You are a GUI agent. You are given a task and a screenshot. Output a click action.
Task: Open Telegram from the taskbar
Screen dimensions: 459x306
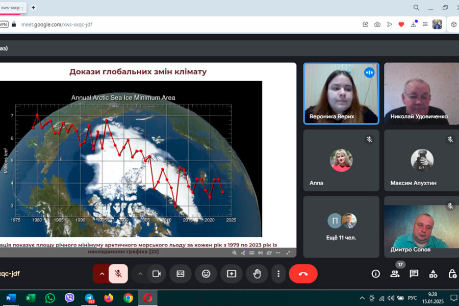(89, 298)
